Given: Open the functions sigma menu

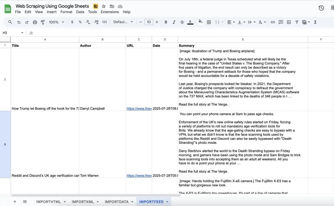Looking at the screenshot, I should pos(315,22).
